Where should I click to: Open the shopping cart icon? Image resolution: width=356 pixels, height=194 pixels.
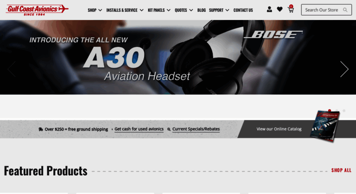click(x=291, y=9)
